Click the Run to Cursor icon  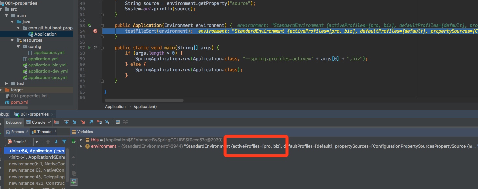[107, 122]
